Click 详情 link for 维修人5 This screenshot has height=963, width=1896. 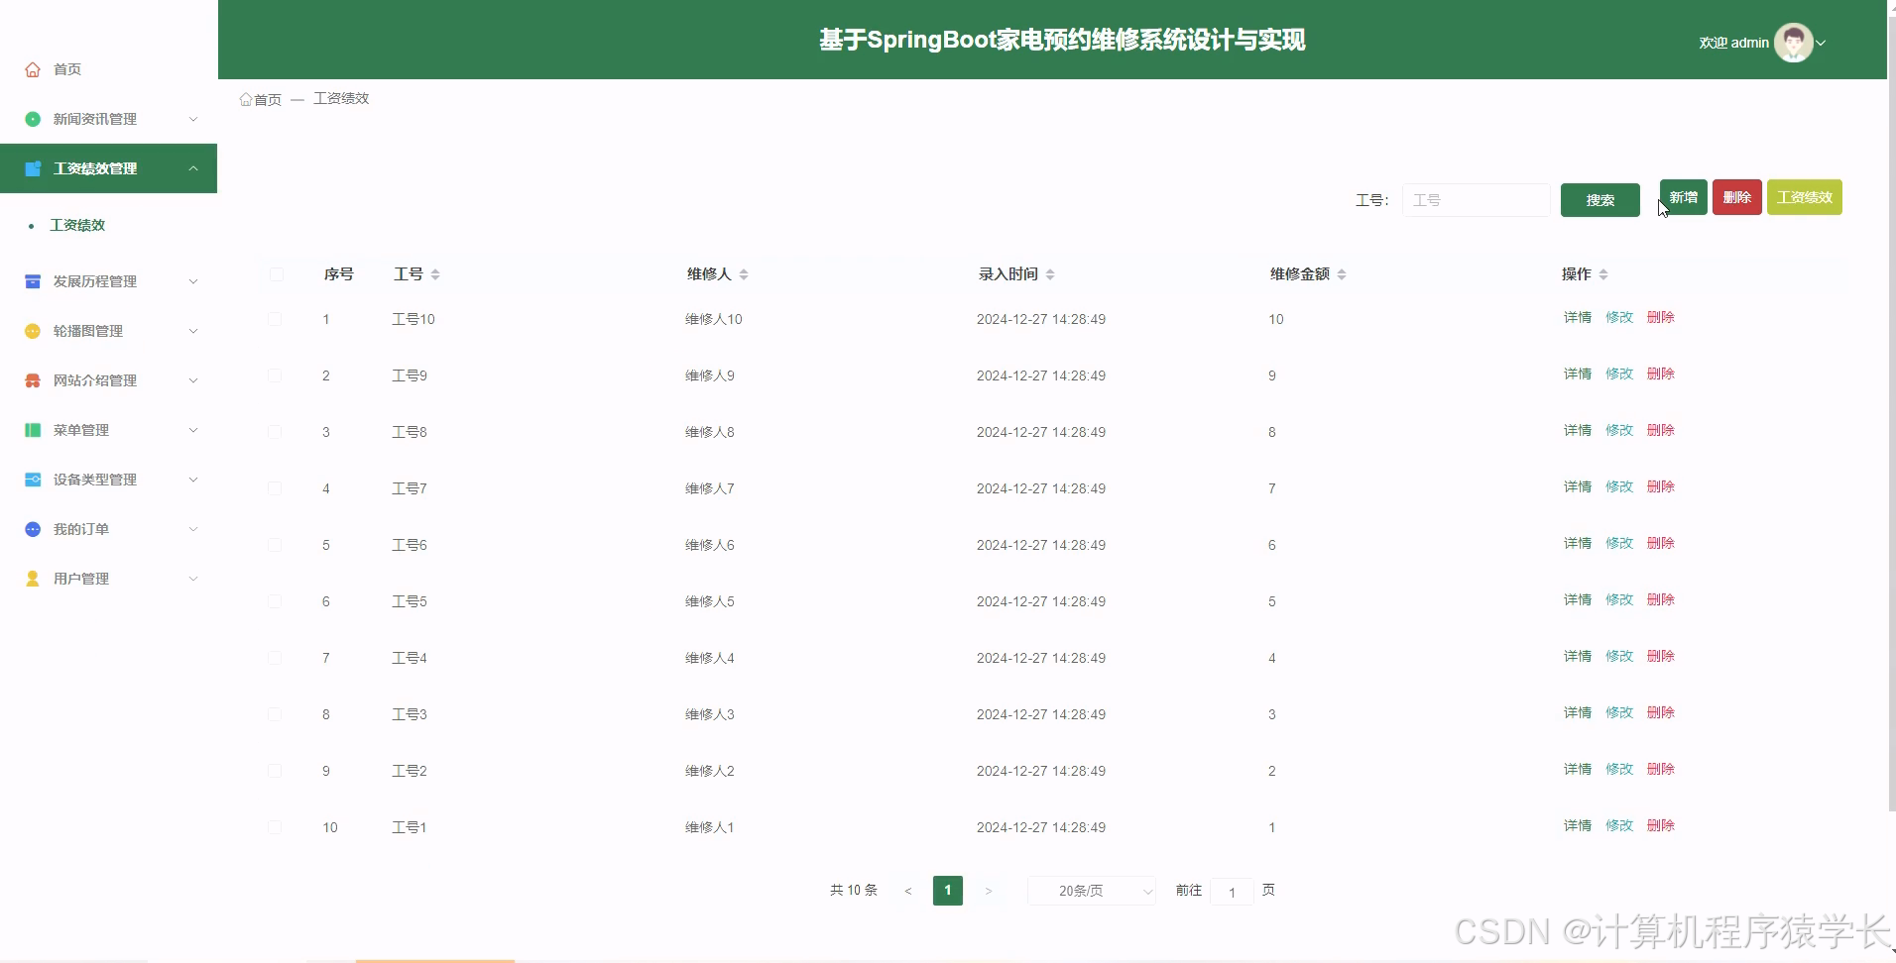1577,598
